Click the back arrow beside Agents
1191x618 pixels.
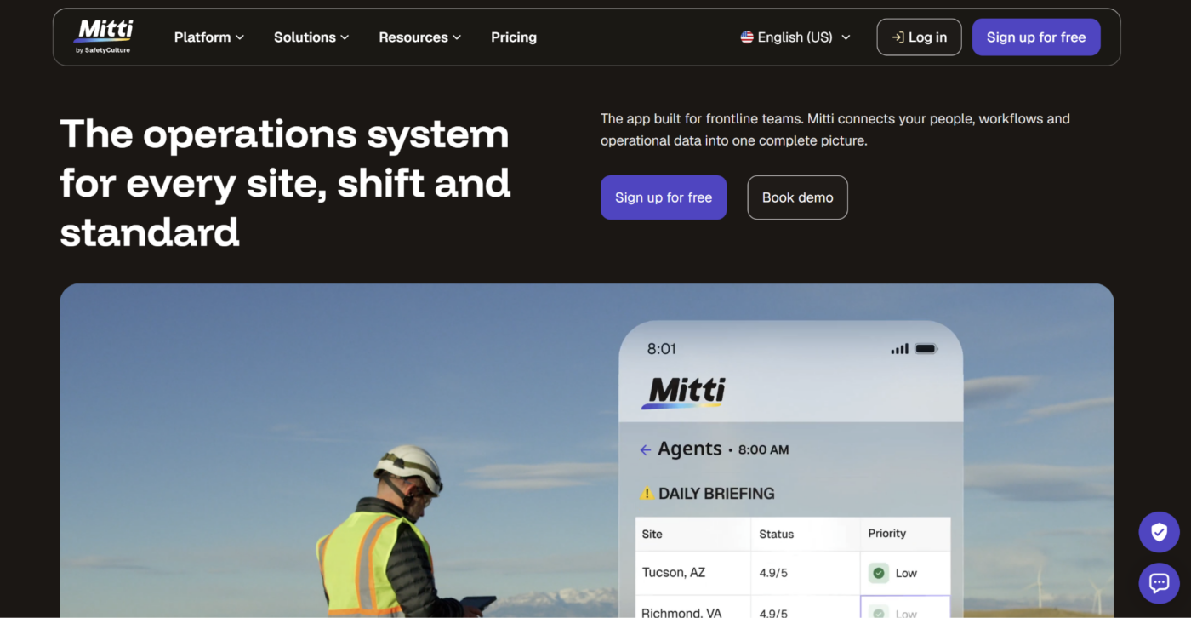coord(646,449)
